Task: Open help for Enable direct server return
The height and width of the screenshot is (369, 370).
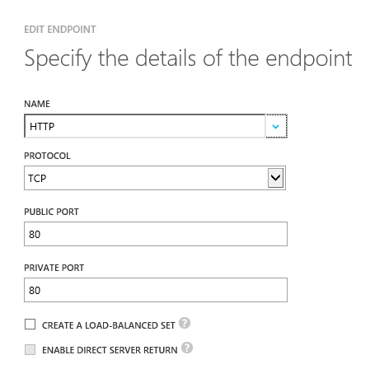Action: (x=187, y=348)
